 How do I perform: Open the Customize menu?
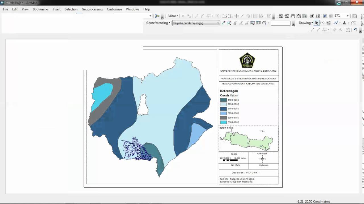[114, 9]
